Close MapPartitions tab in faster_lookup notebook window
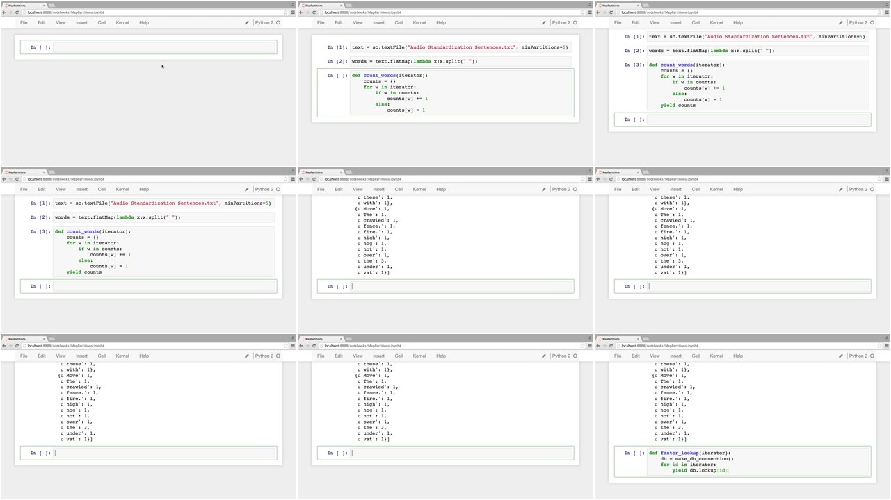The height and width of the screenshot is (500, 891). tap(637, 338)
